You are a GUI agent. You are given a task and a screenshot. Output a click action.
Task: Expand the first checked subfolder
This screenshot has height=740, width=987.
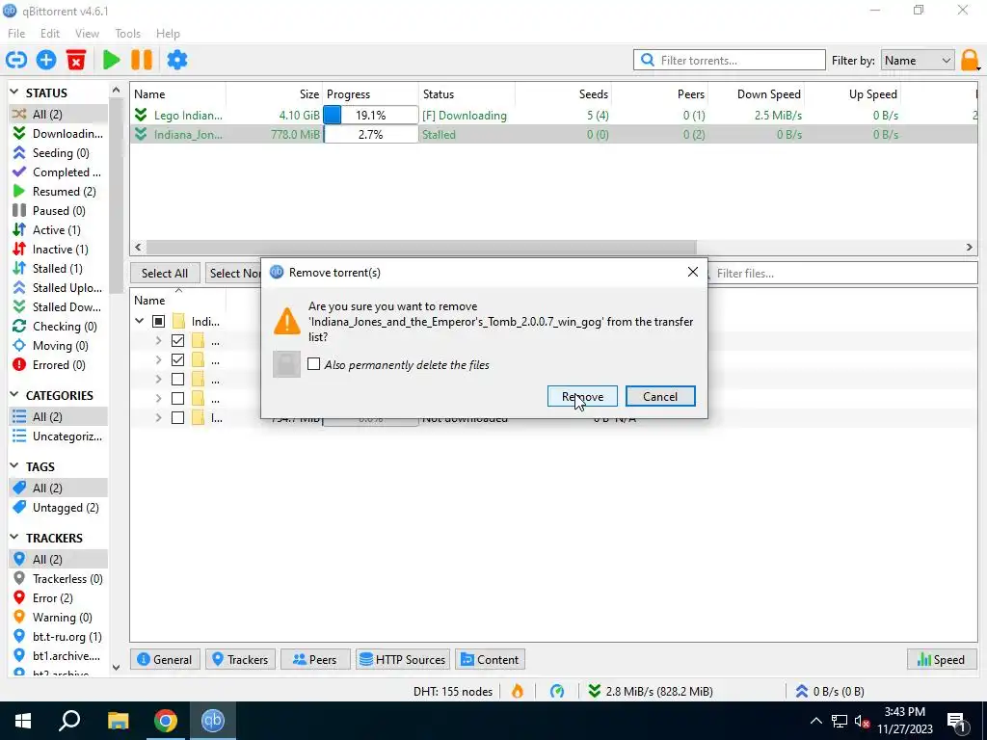pos(159,341)
